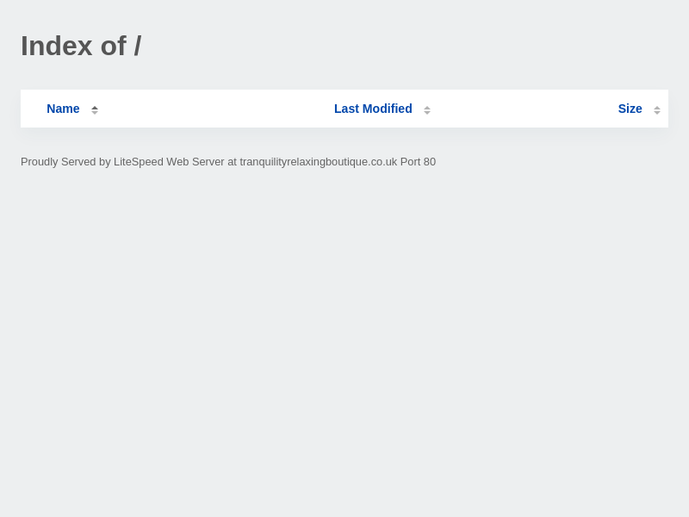689x517 pixels.
Task: Click the up arrow beside Name
Action: point(95,107)
